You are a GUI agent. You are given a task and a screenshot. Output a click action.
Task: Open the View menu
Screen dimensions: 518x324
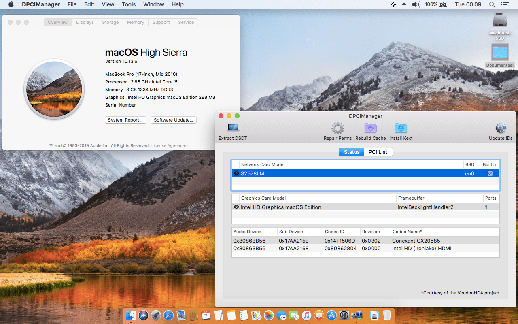108,4
